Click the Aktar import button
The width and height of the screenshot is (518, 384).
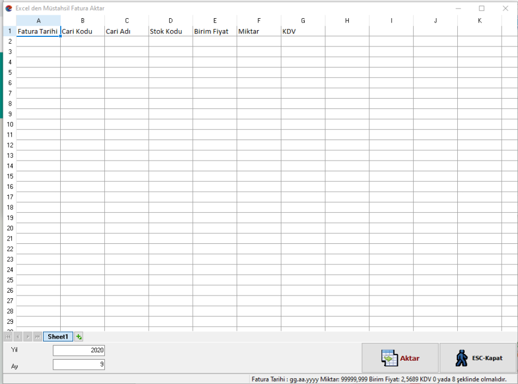[400, 358]
